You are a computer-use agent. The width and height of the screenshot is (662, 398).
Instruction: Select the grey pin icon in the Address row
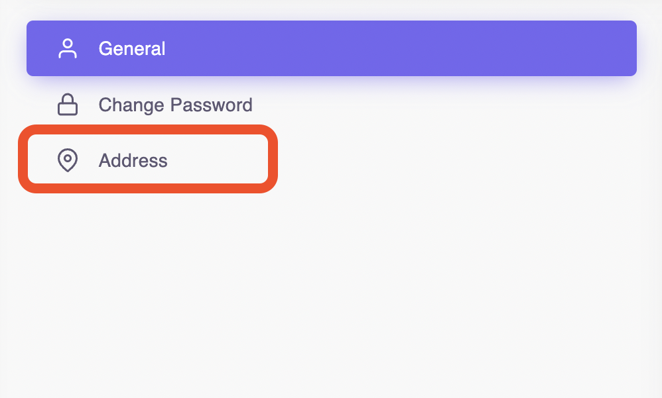coord(68,160)
